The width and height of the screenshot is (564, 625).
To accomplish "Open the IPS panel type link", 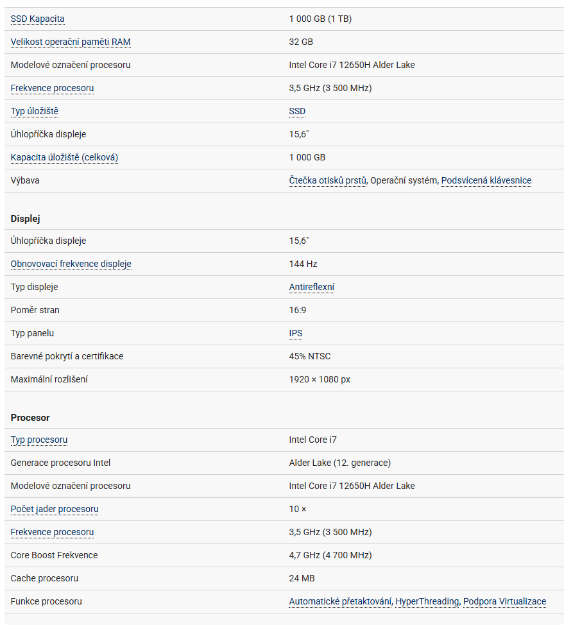I will pyautogui.click(x=296, y=333).
